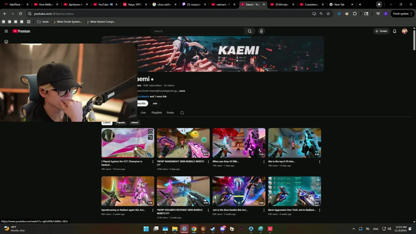Viewport: 416px width, 234px height.
Task: Open Steam from the taskbar
Action: coord(213,229)
